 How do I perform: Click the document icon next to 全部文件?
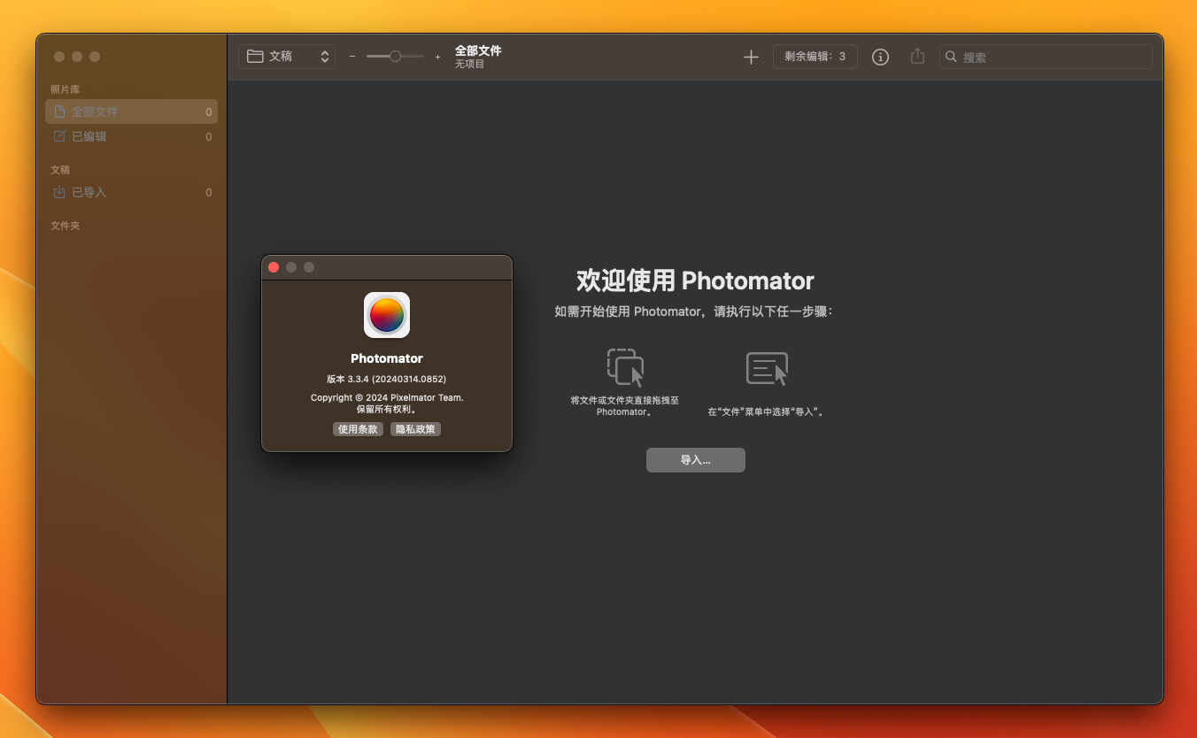tap(59, 111)
